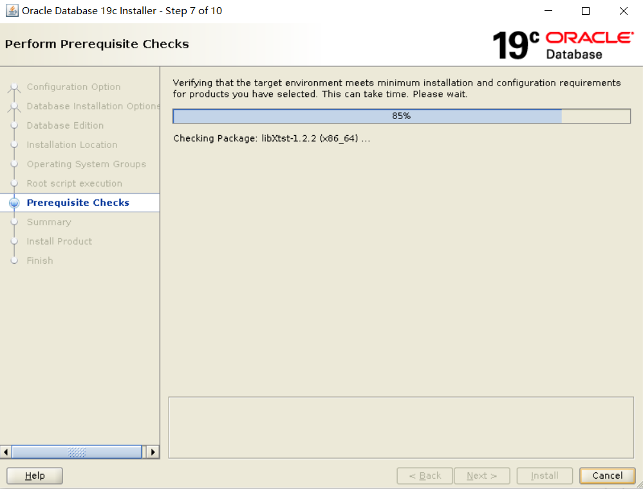This screenshot has height=489, width=643.
Task: Click the sidebar horizontal scrollbar thumb
Action: pyautogui.click(x=77, y=452)
